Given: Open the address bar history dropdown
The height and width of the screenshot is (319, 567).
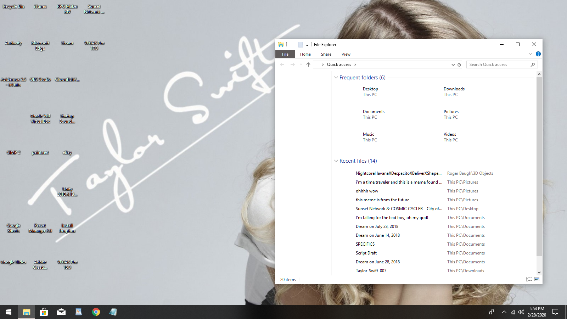Looking at the screenshot, I should click(453, 65).
